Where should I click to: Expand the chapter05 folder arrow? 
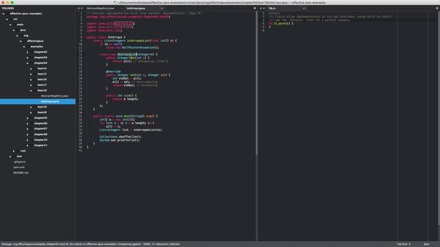tap(27, 118)
